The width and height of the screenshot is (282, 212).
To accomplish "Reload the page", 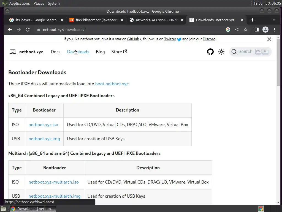I will (28, 30).
